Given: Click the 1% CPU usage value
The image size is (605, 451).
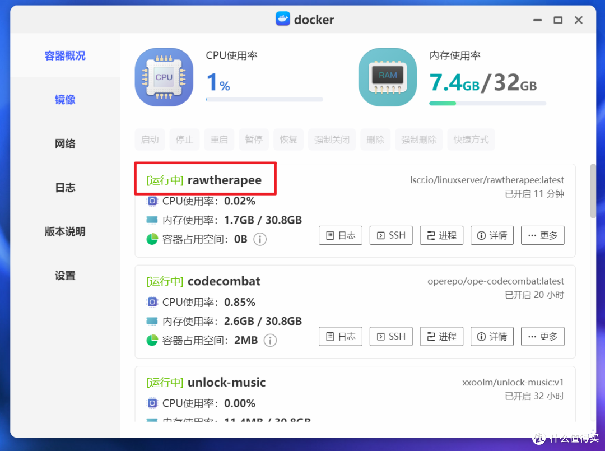Looking at the screenshot, I should [218, 82].
